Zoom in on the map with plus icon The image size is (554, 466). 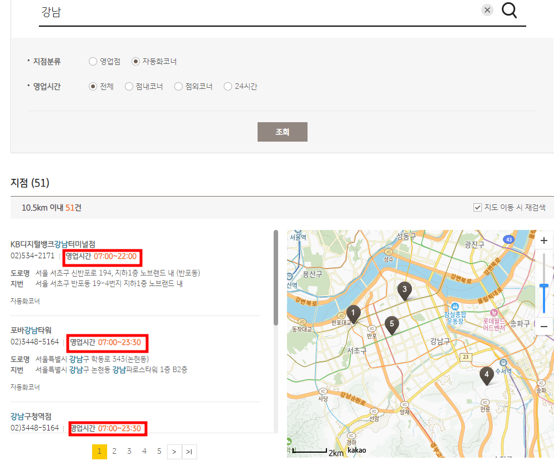click(x=543, y=241)
